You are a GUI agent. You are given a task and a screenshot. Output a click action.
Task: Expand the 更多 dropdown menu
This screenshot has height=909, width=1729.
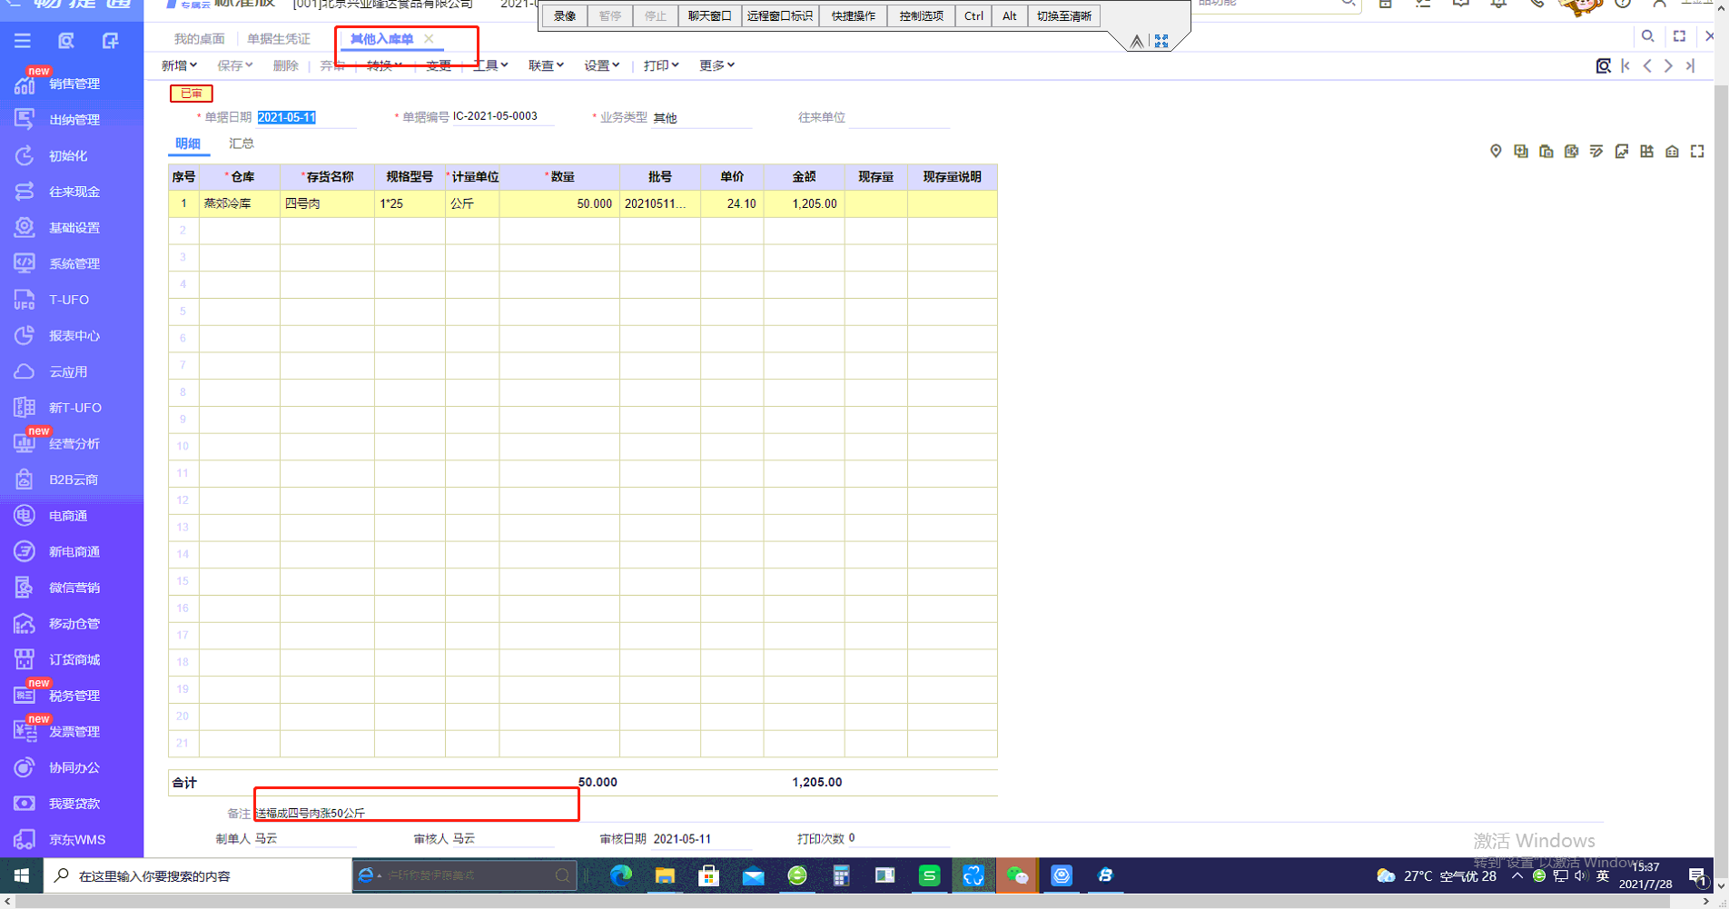716,65
